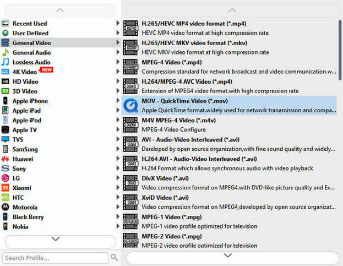Image resolution: width=343 pixels, height=266 pixels.
Task: Click the SamSung phone icon
Action: (6, 149)
